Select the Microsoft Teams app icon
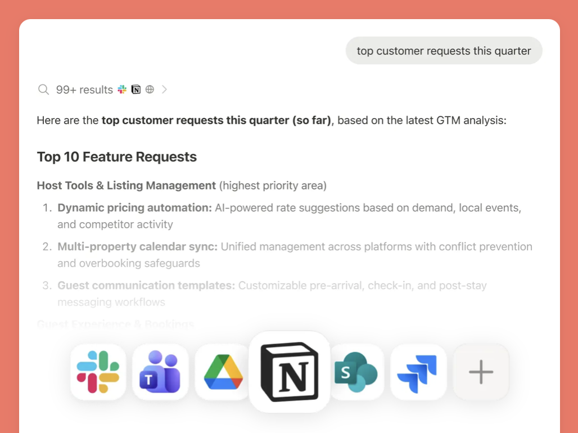 [x=160, y=372]
